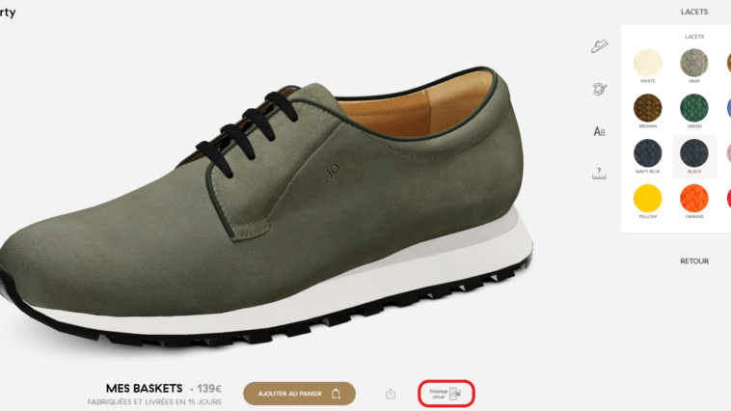Choose the Green laces swatch
731x411 pixels.
click(x=694, y=108)
